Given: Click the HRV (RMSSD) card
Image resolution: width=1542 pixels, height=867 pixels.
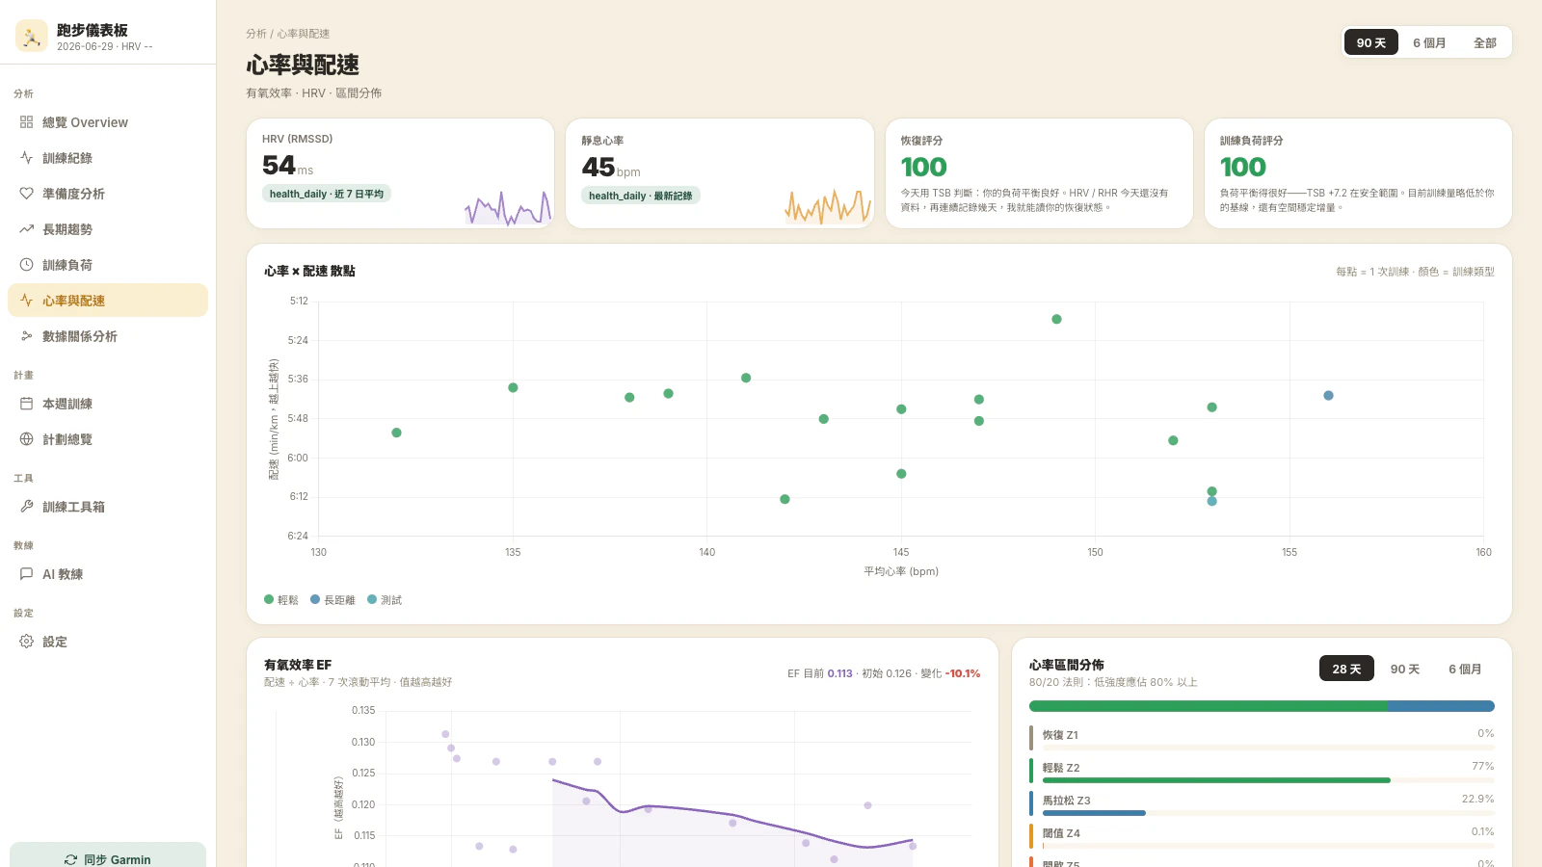Looking at the screenshot, I should [400, 173].
